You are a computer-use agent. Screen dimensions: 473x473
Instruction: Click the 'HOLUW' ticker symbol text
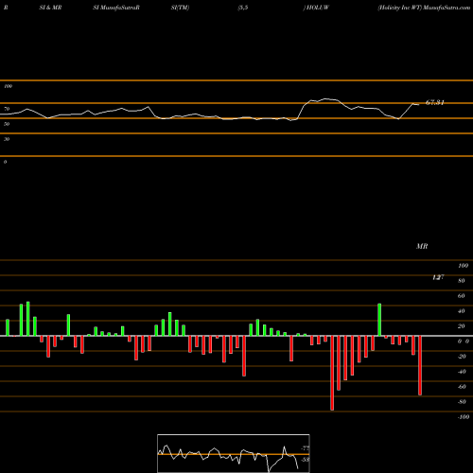[318, 8]
